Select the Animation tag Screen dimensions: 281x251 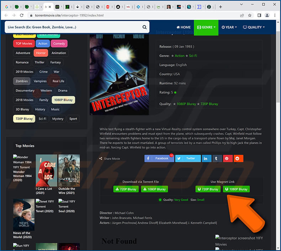tap(59, 53)
